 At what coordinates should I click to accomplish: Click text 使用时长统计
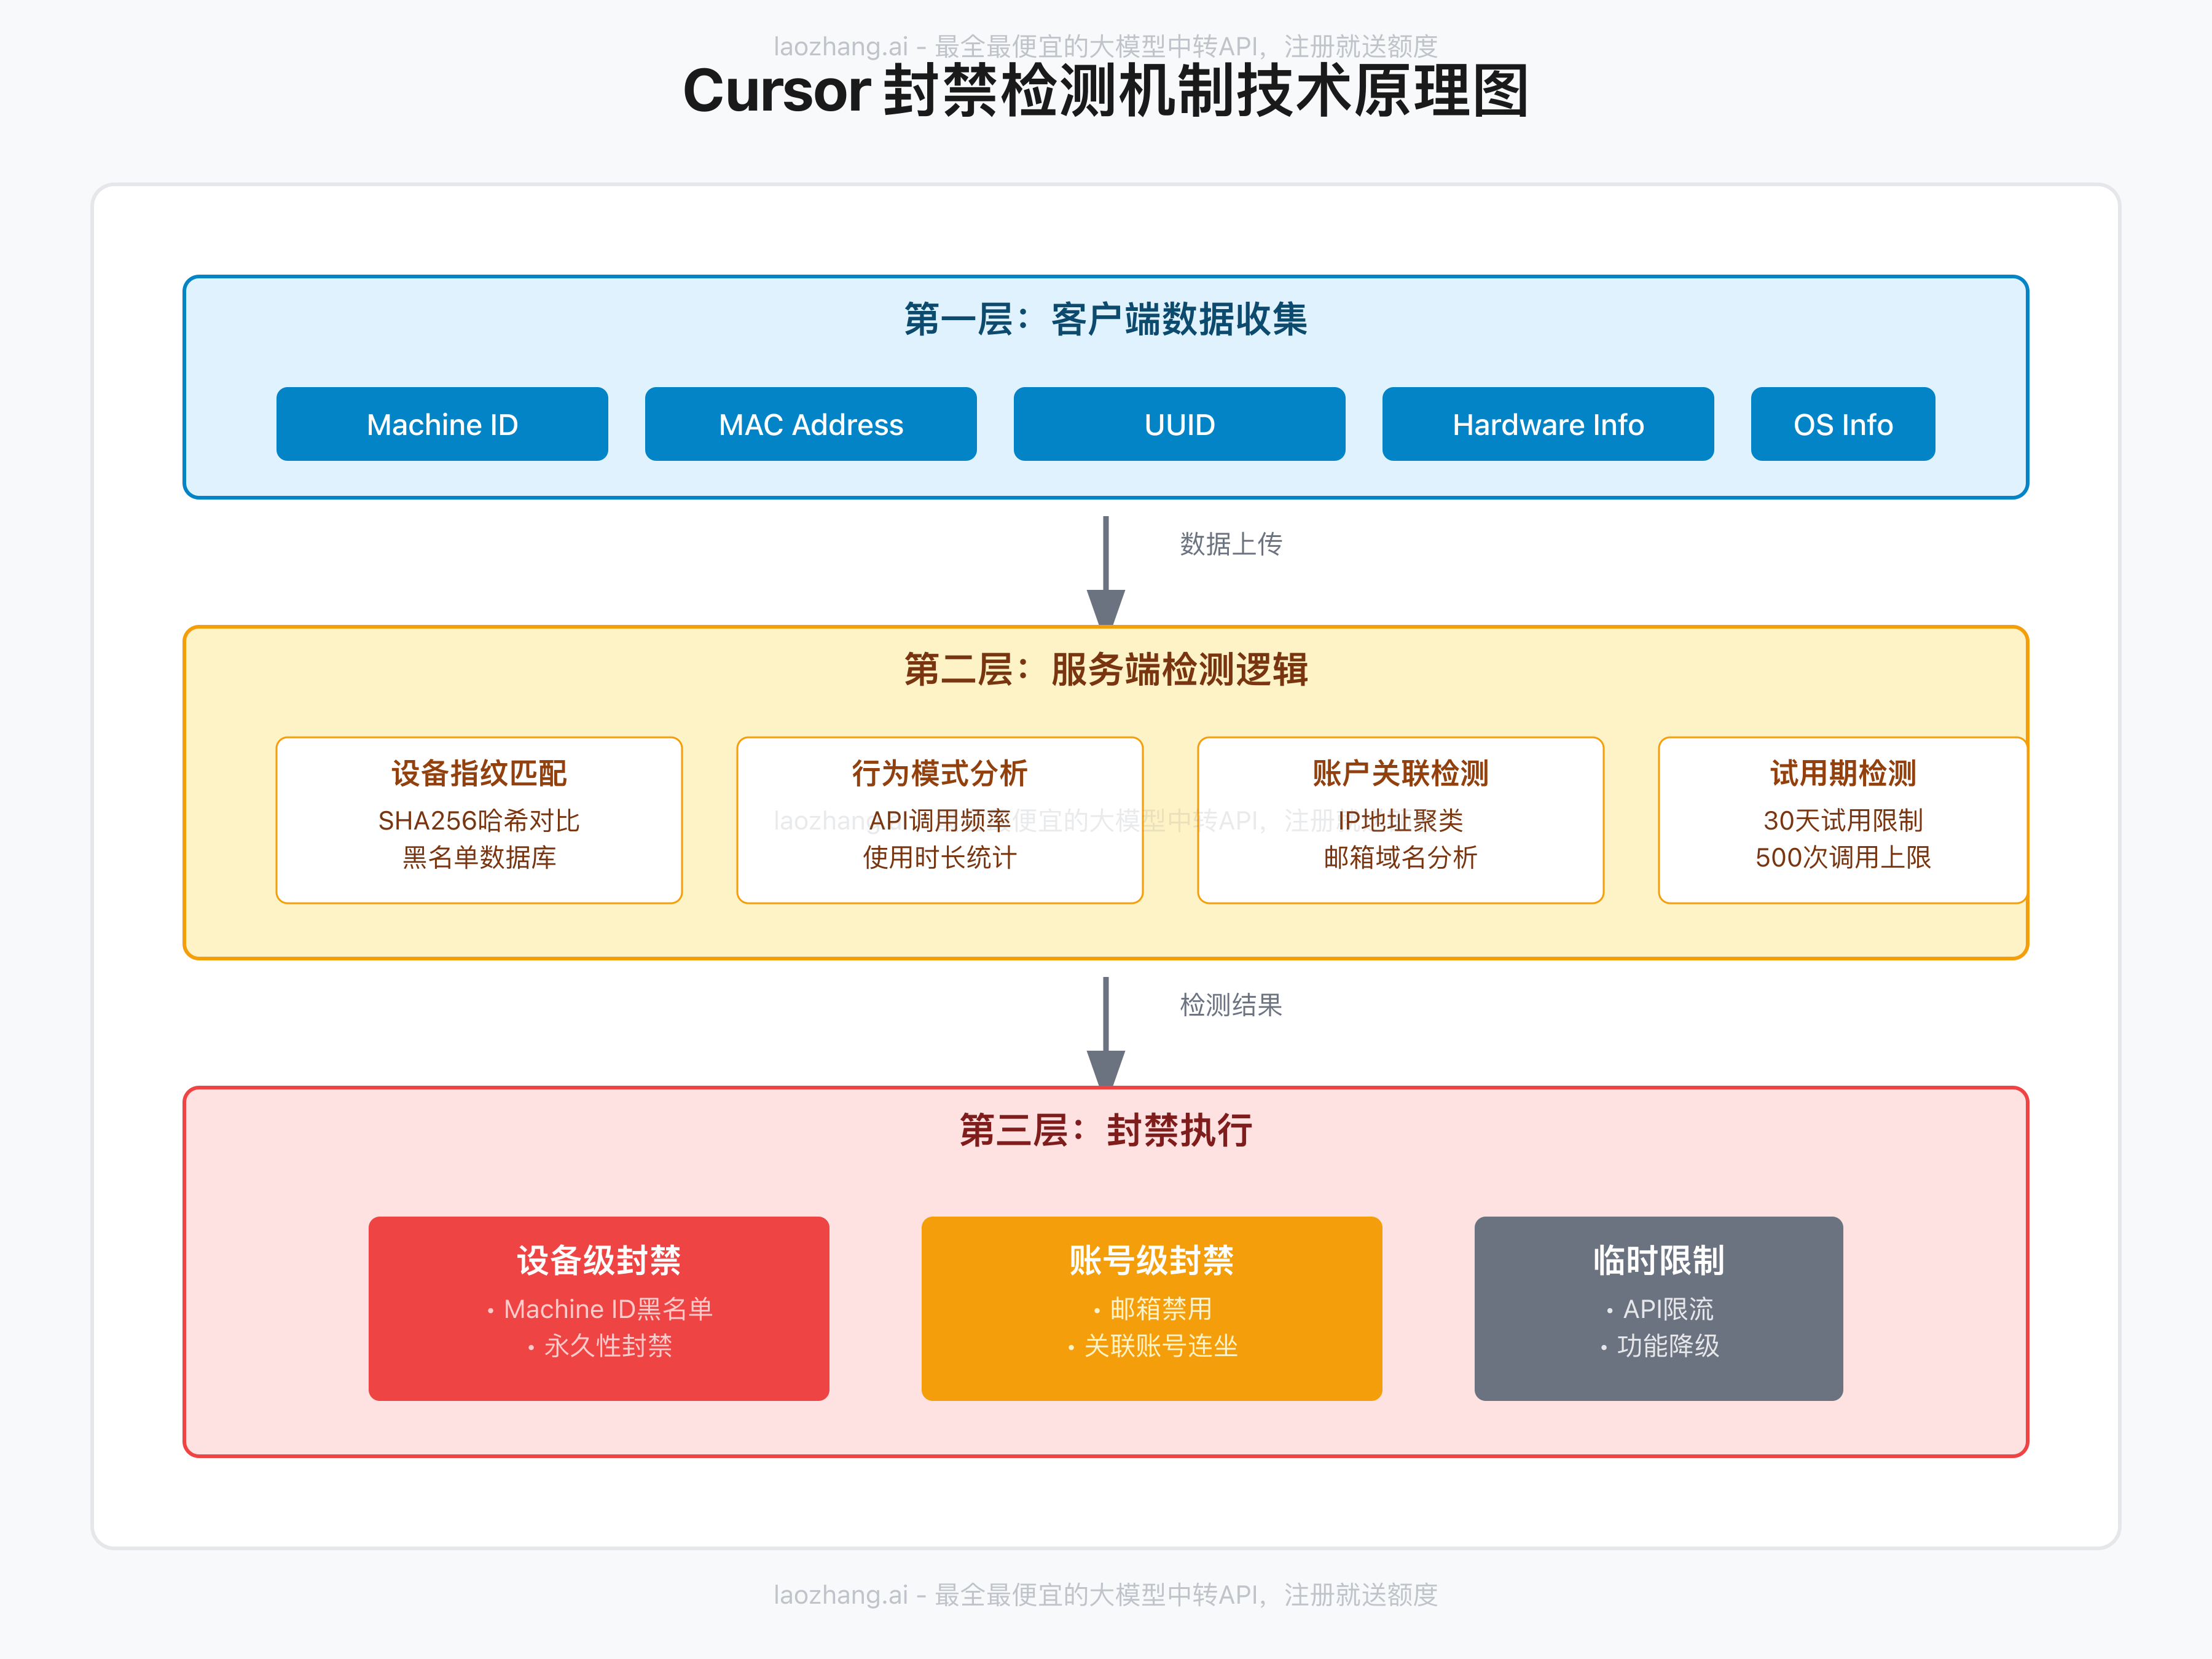940,858
